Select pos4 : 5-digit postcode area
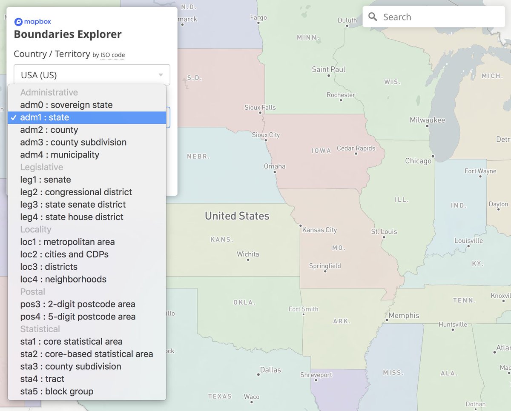Viewport: 511px width, 411px height. (87, 317)
